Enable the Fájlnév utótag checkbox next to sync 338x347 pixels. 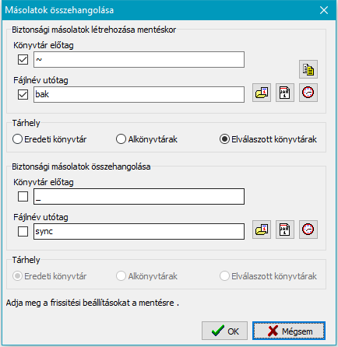pyautogui.click(x=23, y=231)
